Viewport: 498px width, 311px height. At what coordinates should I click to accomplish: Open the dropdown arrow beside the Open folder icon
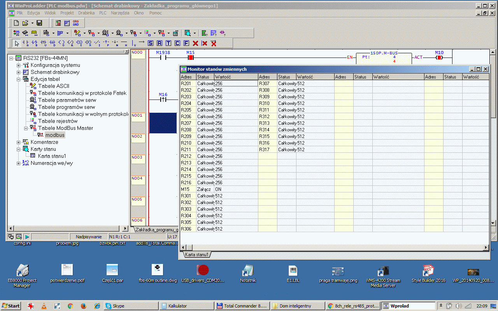[32, 23]
